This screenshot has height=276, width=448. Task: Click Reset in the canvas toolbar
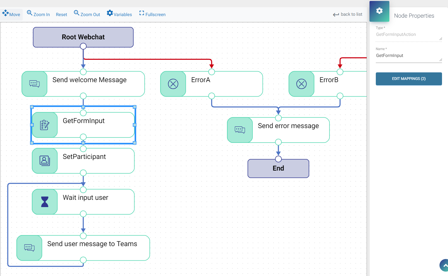coord(61,14)
